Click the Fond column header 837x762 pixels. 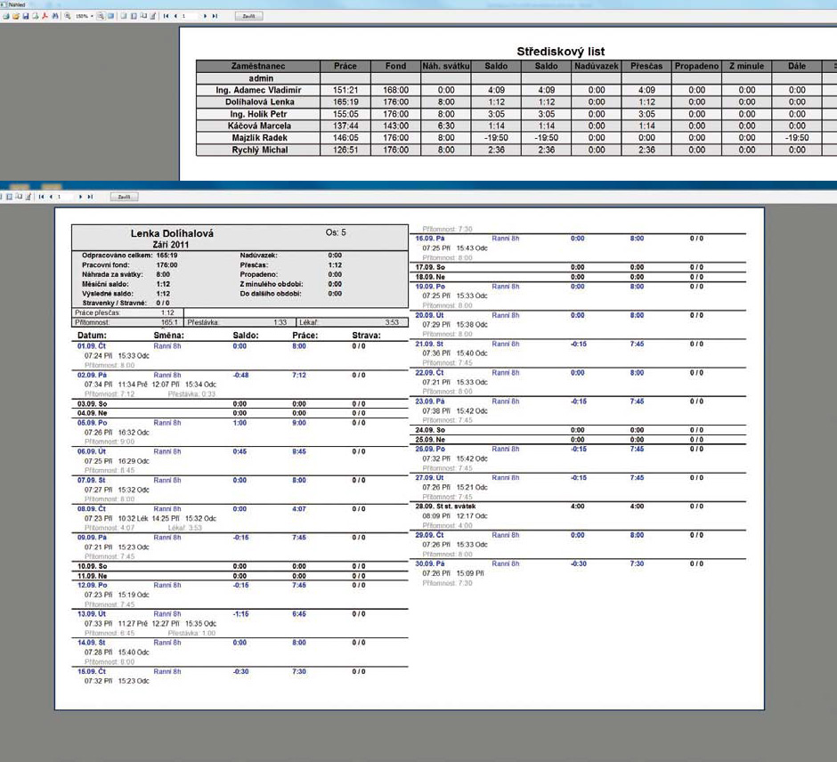point(395,66)
